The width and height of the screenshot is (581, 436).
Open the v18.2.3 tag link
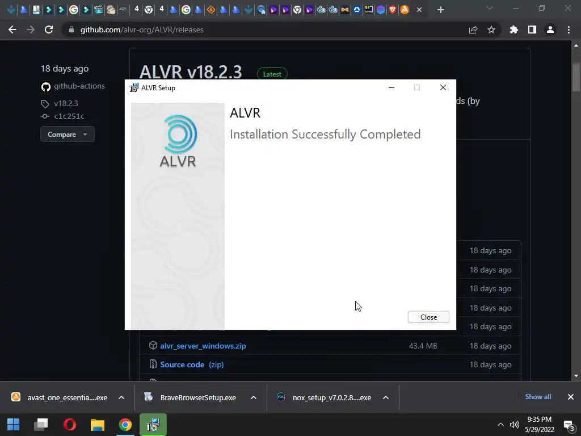click(66, 103)
